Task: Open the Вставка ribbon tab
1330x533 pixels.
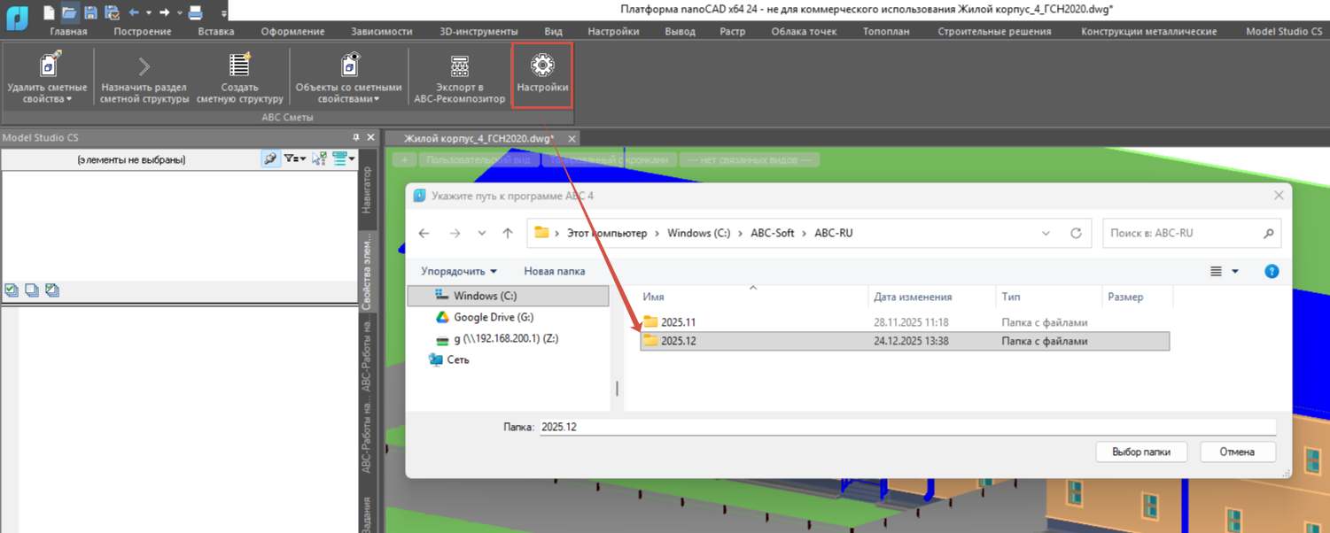Action: [216, 31]
